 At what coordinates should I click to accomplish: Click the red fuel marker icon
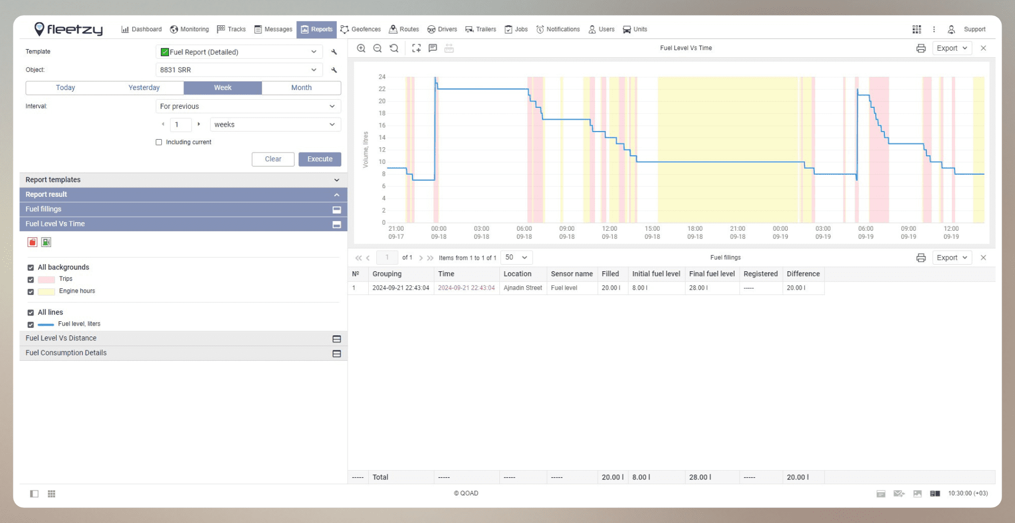point(32,242)
